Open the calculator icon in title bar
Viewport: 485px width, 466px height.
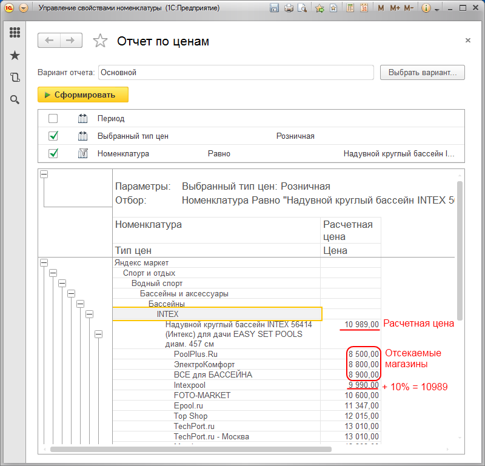point(350,8)
